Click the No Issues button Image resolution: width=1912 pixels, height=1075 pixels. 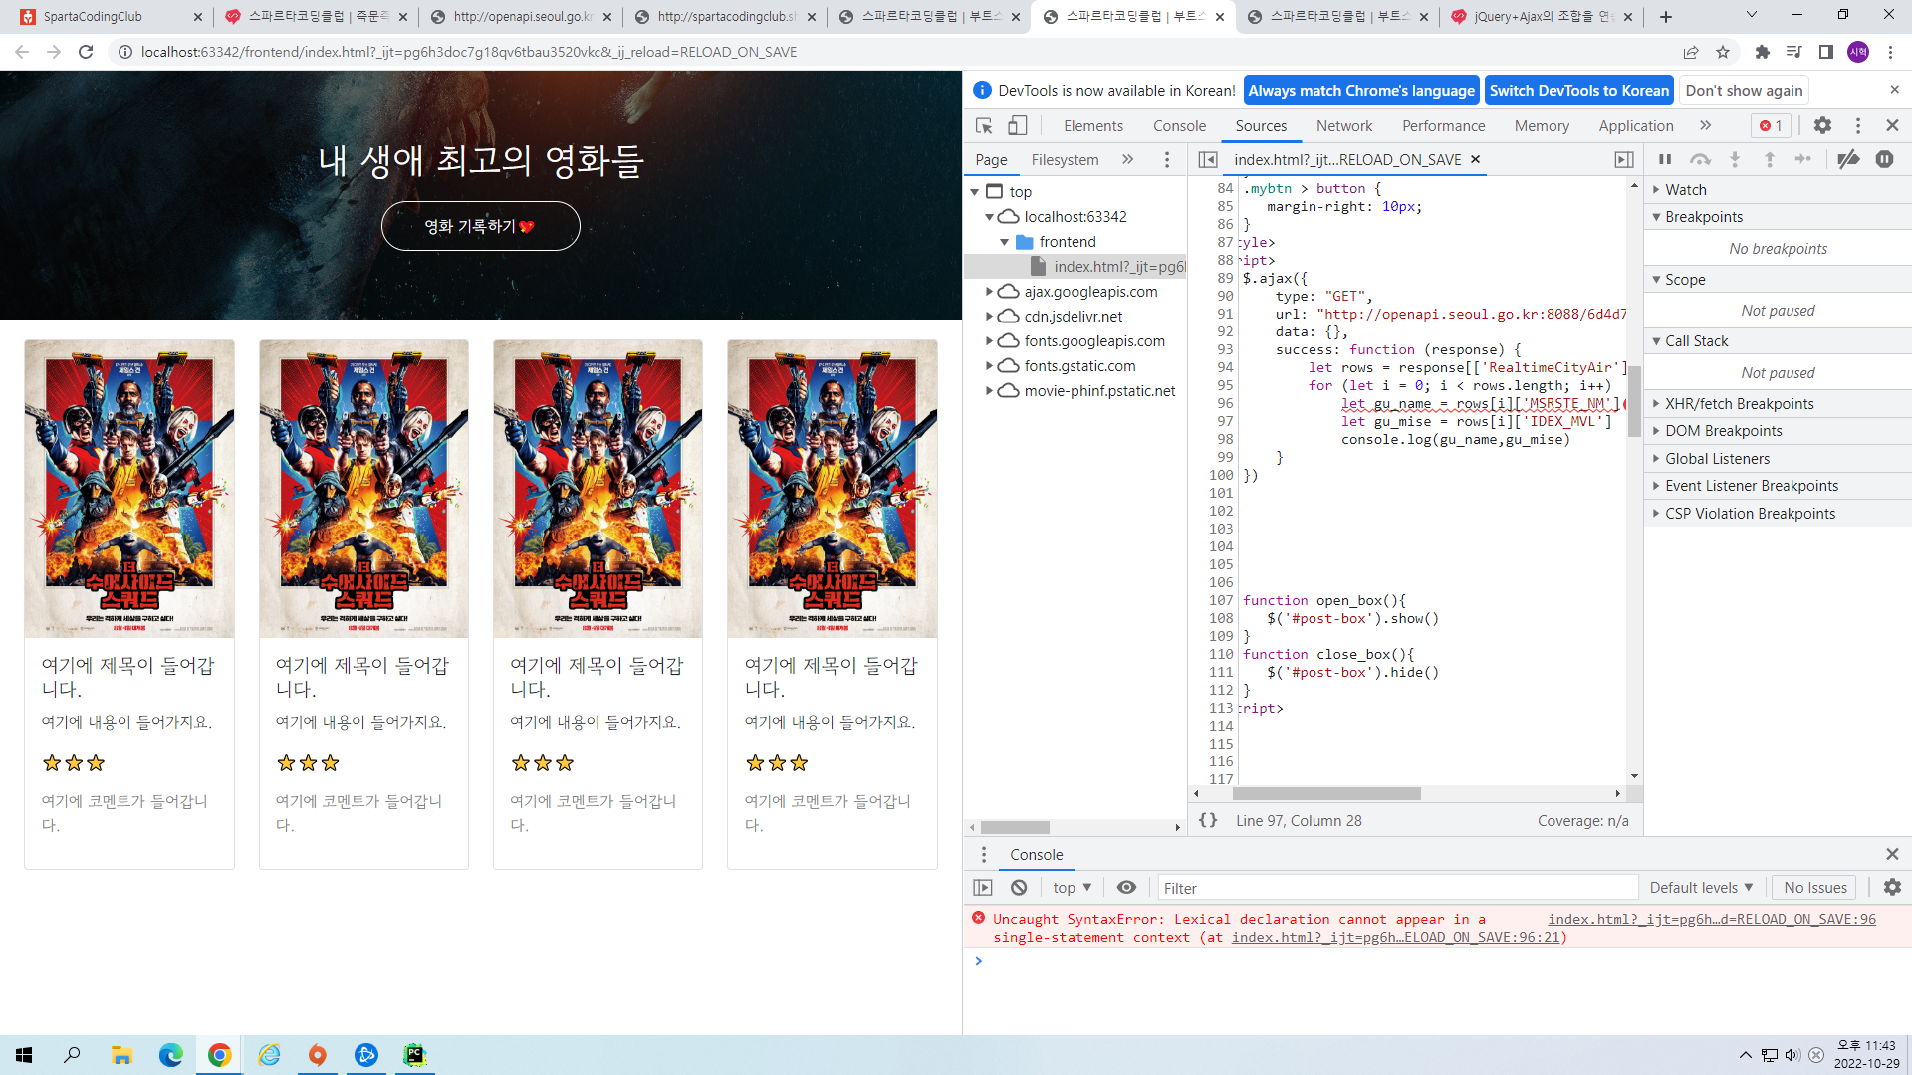tap(1814, 887)
